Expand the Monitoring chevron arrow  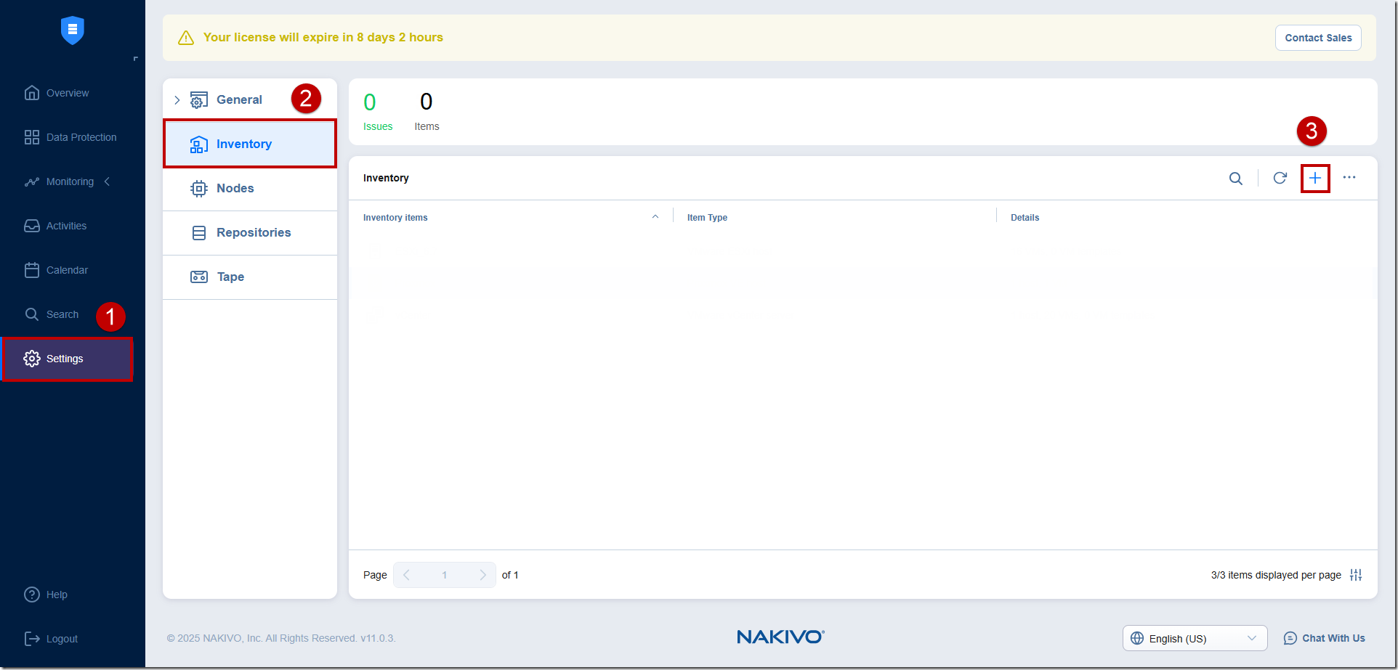tap(108, 181)
